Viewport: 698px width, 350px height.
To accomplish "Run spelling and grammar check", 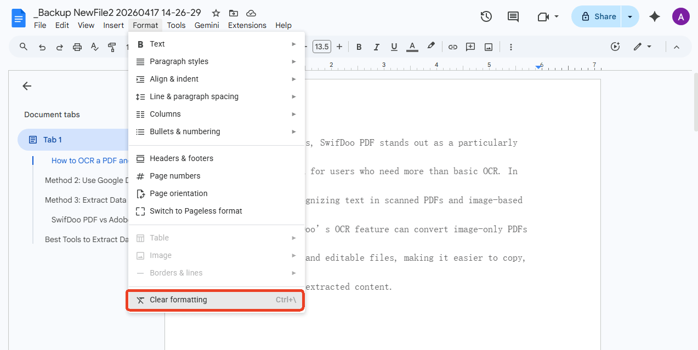I will point(94,47).
